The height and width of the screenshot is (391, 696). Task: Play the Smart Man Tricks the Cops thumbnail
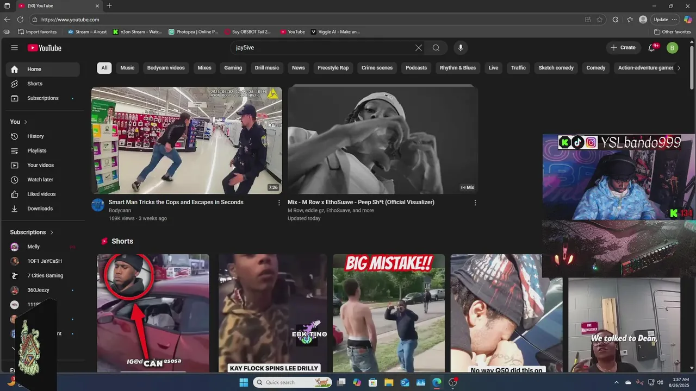coord(187,140)
